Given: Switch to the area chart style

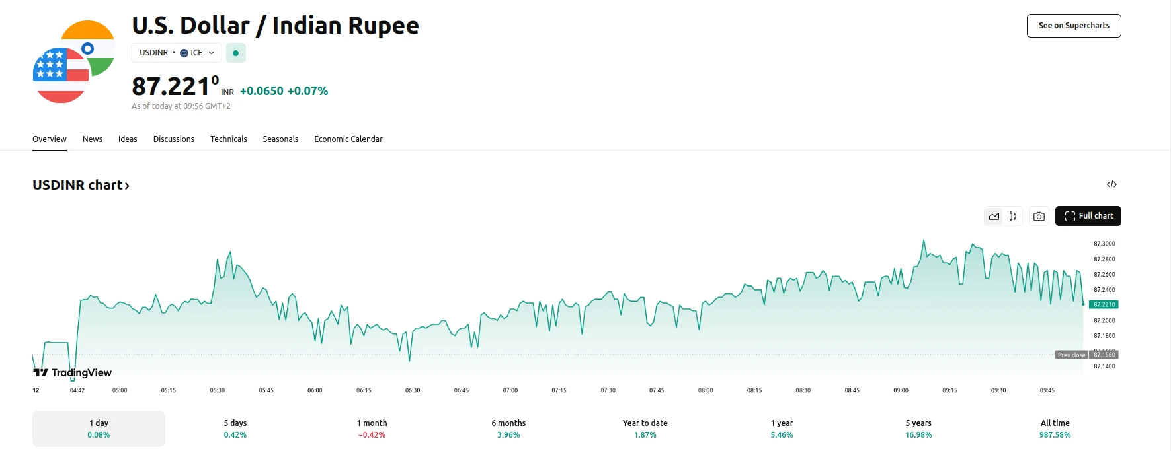Looking at the screenshot, I should pos(994,216).
